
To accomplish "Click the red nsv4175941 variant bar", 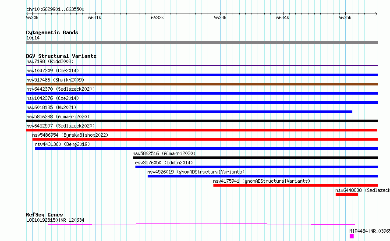I will tap(295, 185).
